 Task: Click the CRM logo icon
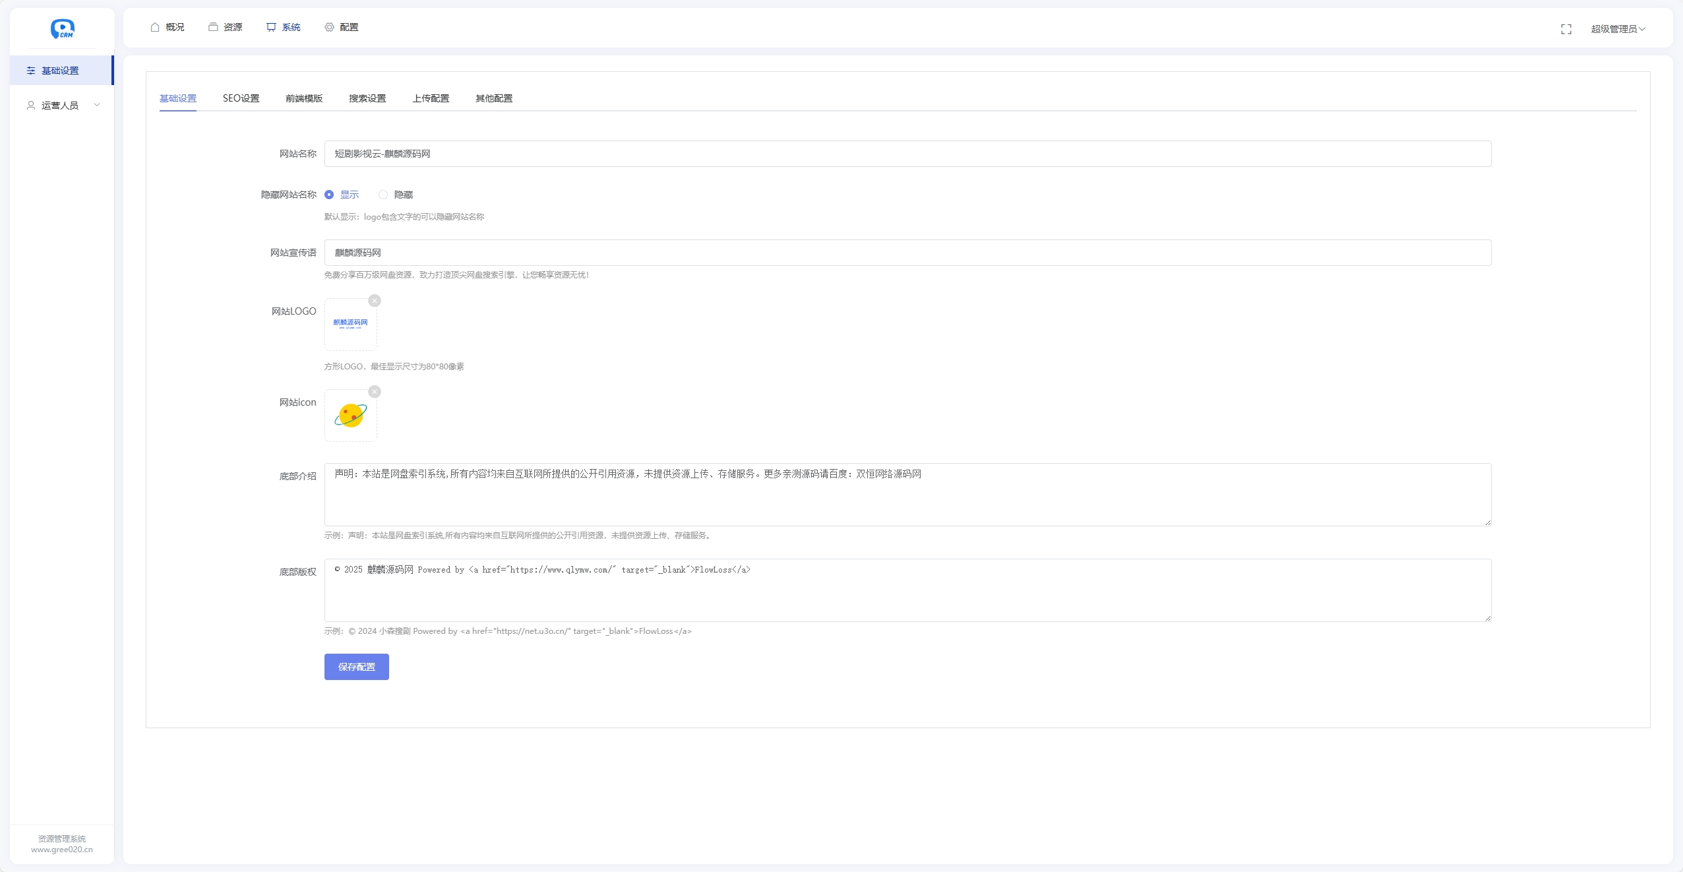[x=63, y=28]
